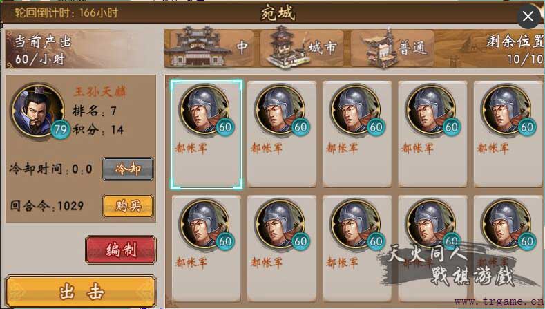Select the highlighted first 都帐军 soldier card
Viewport: 545px width, 309px height.
click(x=207, y=134)
